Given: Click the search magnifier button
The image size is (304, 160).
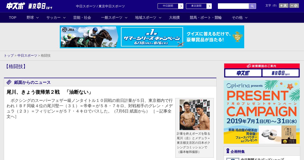Looking at the screenshot, I should pyautogui.click(x=252, y=6).
